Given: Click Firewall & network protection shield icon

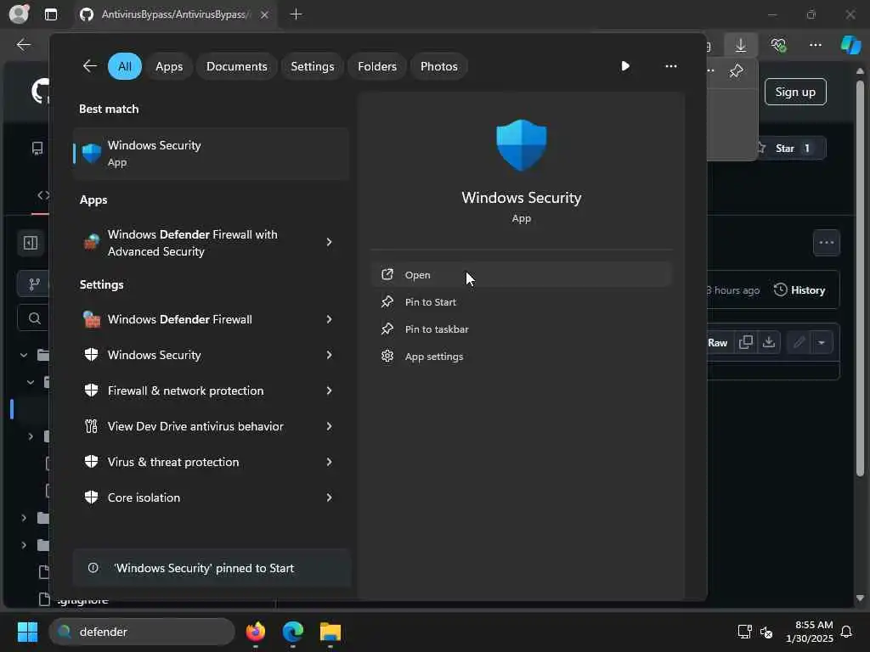Looking at the screenshot, I should tap(92, 391).
